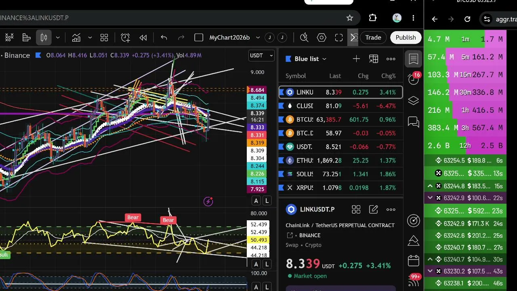Click the Publish button
Image resolution: width=517 pixels, height=291 pixels.
point(406,38)
